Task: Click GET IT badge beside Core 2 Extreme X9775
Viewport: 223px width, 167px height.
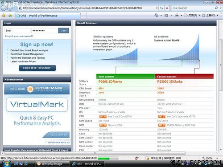Action: [162, 117]
